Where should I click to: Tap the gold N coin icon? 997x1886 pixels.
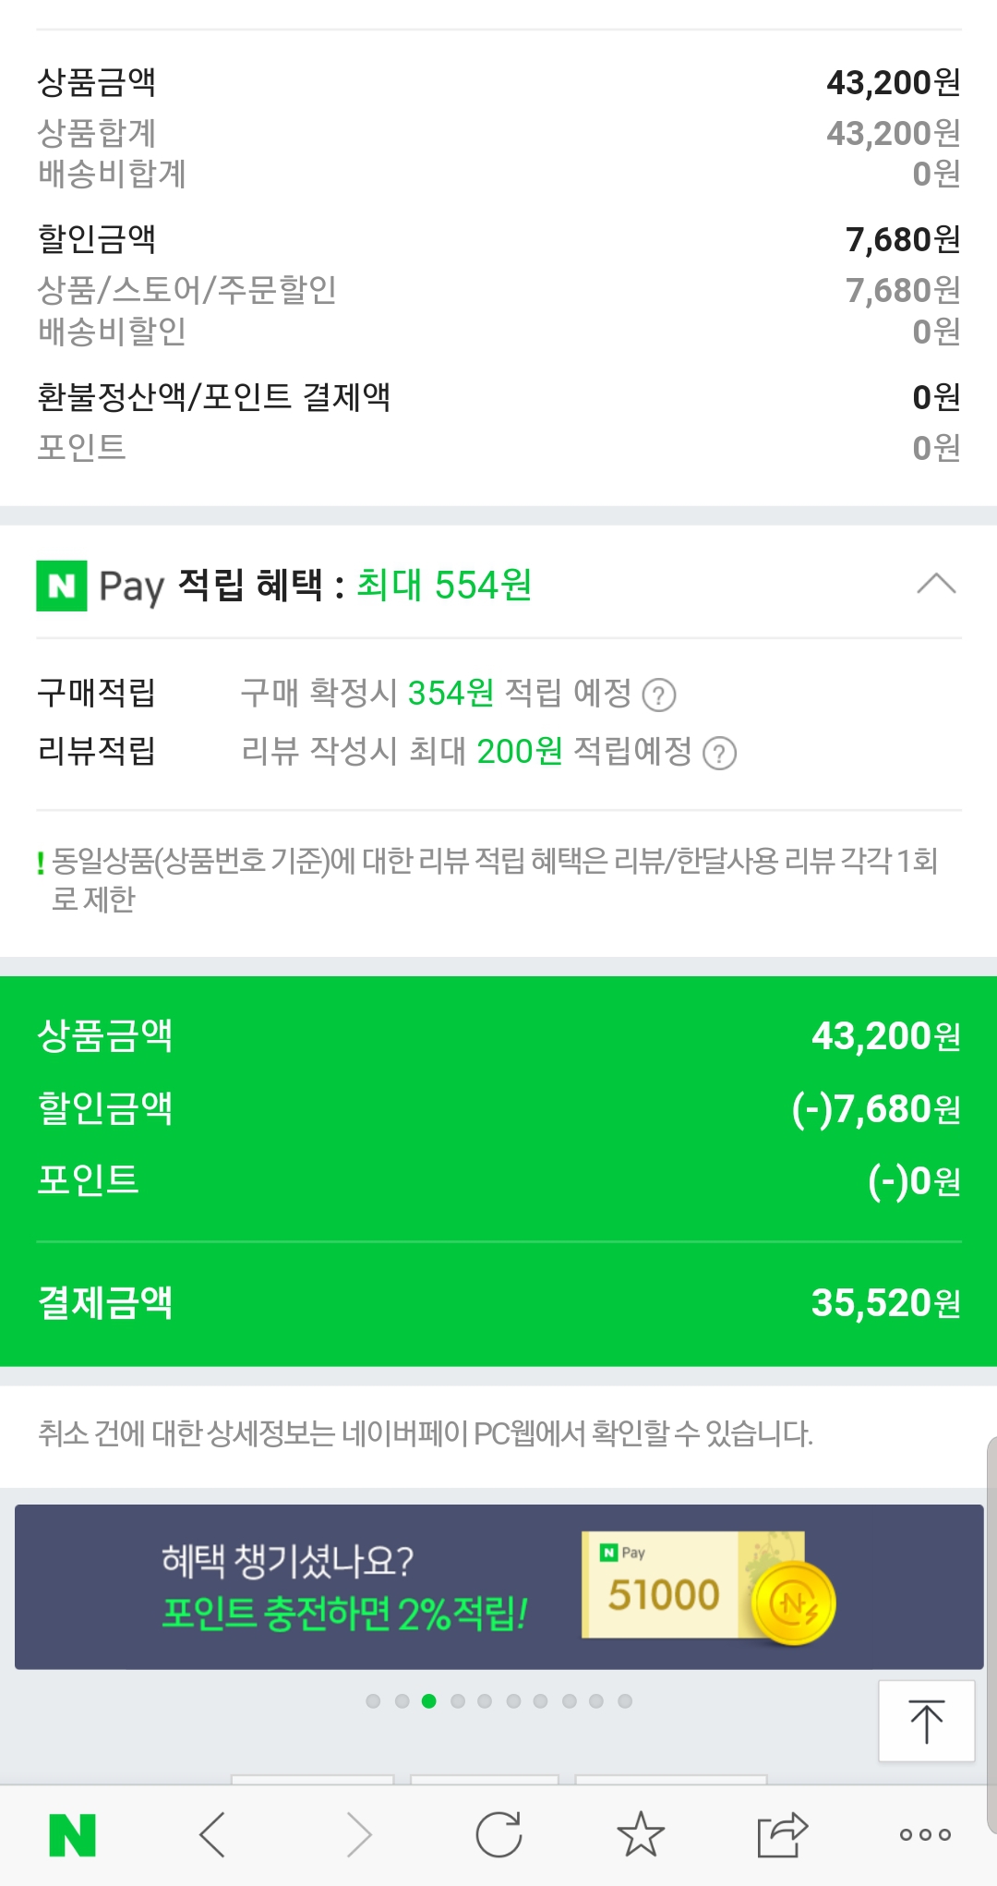[793, 1604]
